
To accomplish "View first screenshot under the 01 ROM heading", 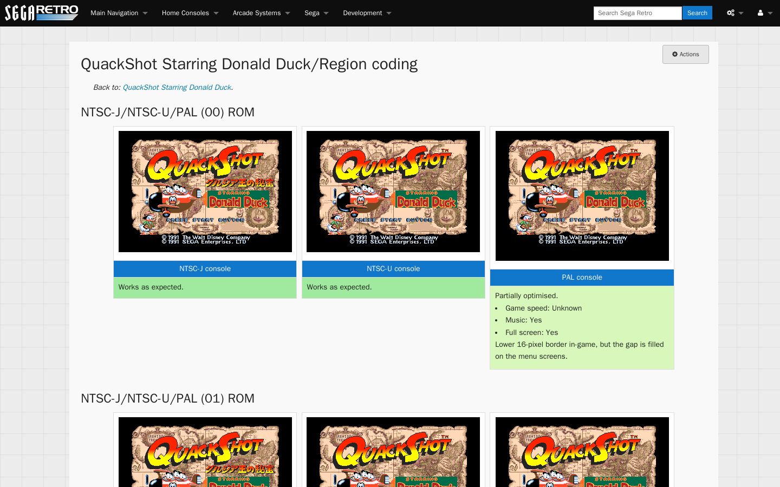I will coord(205,452).
